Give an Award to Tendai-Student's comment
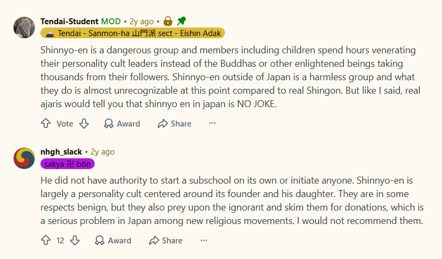The image size is (442, 259). 122,123
